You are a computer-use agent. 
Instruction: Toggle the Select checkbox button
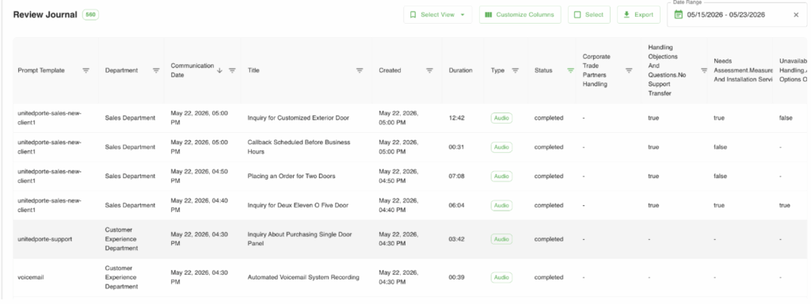coord(589,14)
